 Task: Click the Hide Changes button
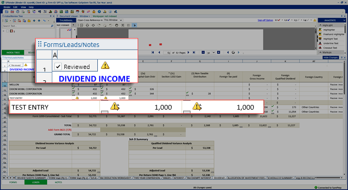[x=330, y=57]
